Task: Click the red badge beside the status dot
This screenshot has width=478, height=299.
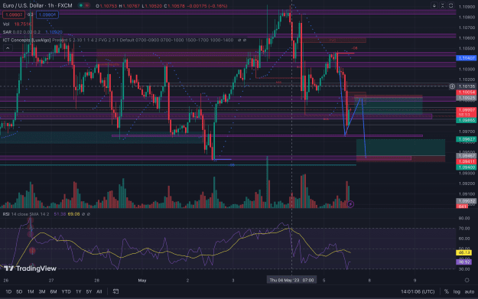Action: pyautogui.click(x=87, y=5)
